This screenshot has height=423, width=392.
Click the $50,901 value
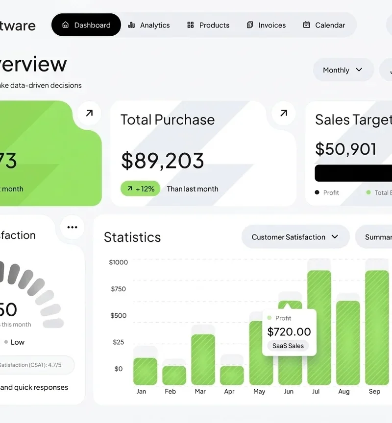tap(346, 149)
